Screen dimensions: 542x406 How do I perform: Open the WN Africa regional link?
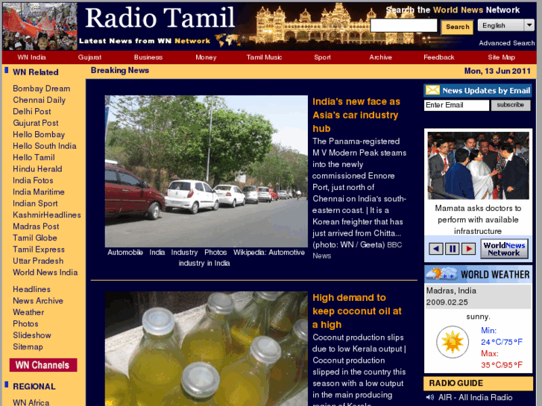coord(31,402)
